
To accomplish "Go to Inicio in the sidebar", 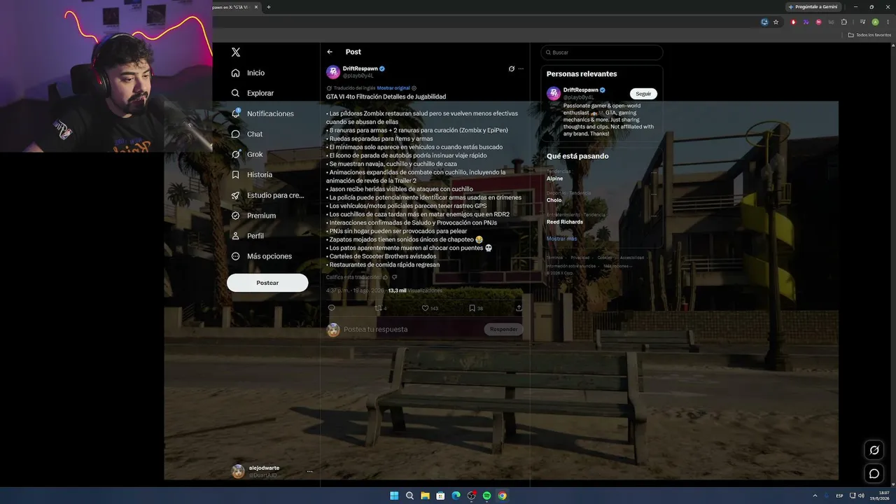I will [248, 73].
